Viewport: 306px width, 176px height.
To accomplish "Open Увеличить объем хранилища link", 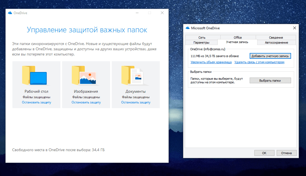I will click(x=211, y=62).
